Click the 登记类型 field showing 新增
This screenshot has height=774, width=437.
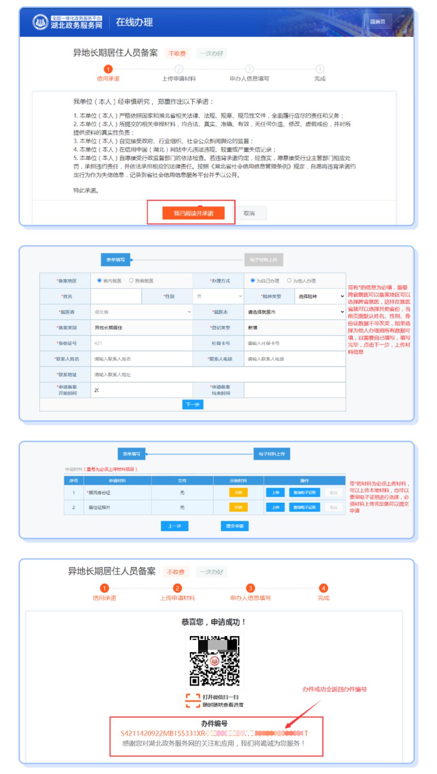[x=295, y=327]
